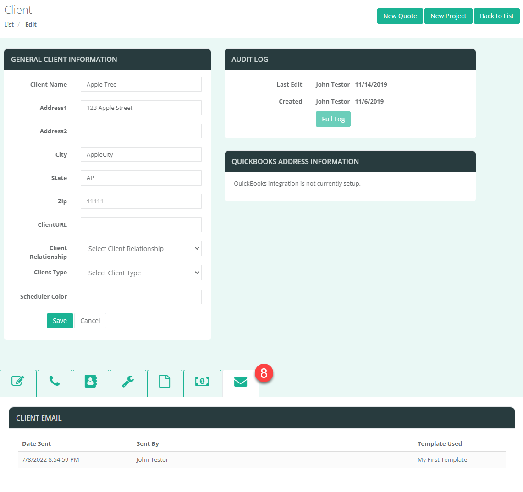The height and width of the screenshot is (492, 523).
Task: Save the client information
Action: (60, 321)
